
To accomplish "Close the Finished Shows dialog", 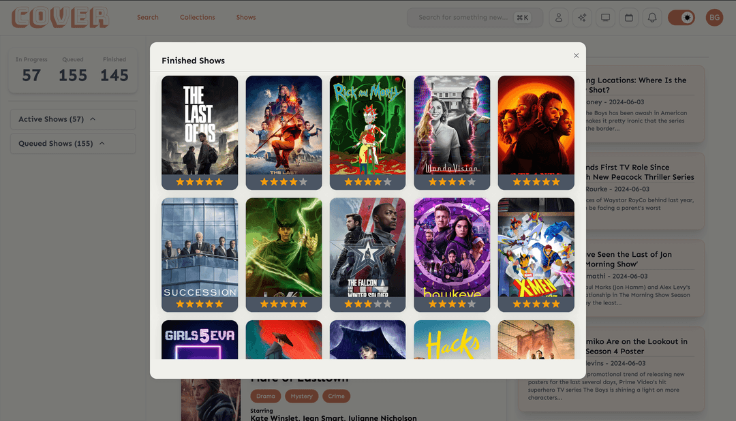I will pos(576,55).
